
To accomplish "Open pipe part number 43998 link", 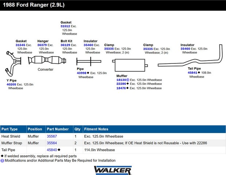I will (81, 73).
